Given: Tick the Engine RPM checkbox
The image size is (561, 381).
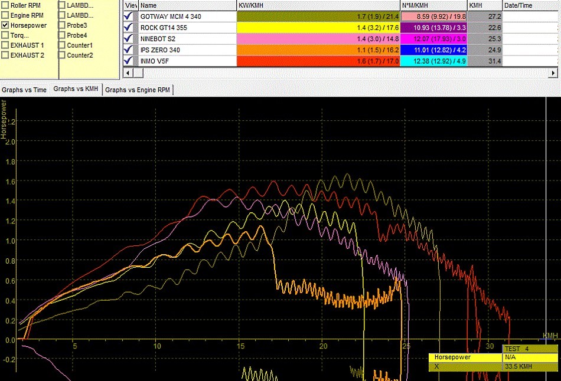Looking at the screenshot, I should pyautogui.click(x=5, y=15).
